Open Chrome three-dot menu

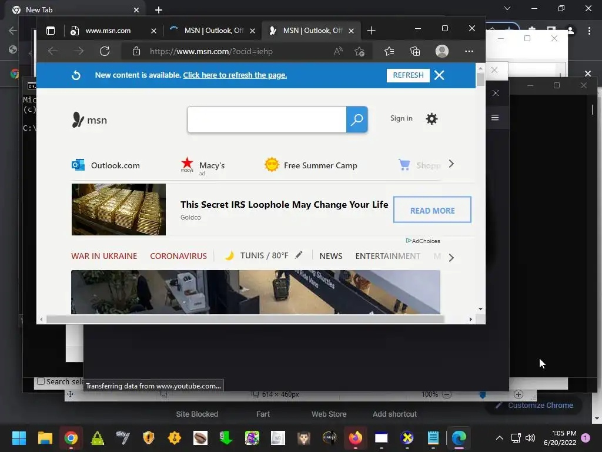589,31
